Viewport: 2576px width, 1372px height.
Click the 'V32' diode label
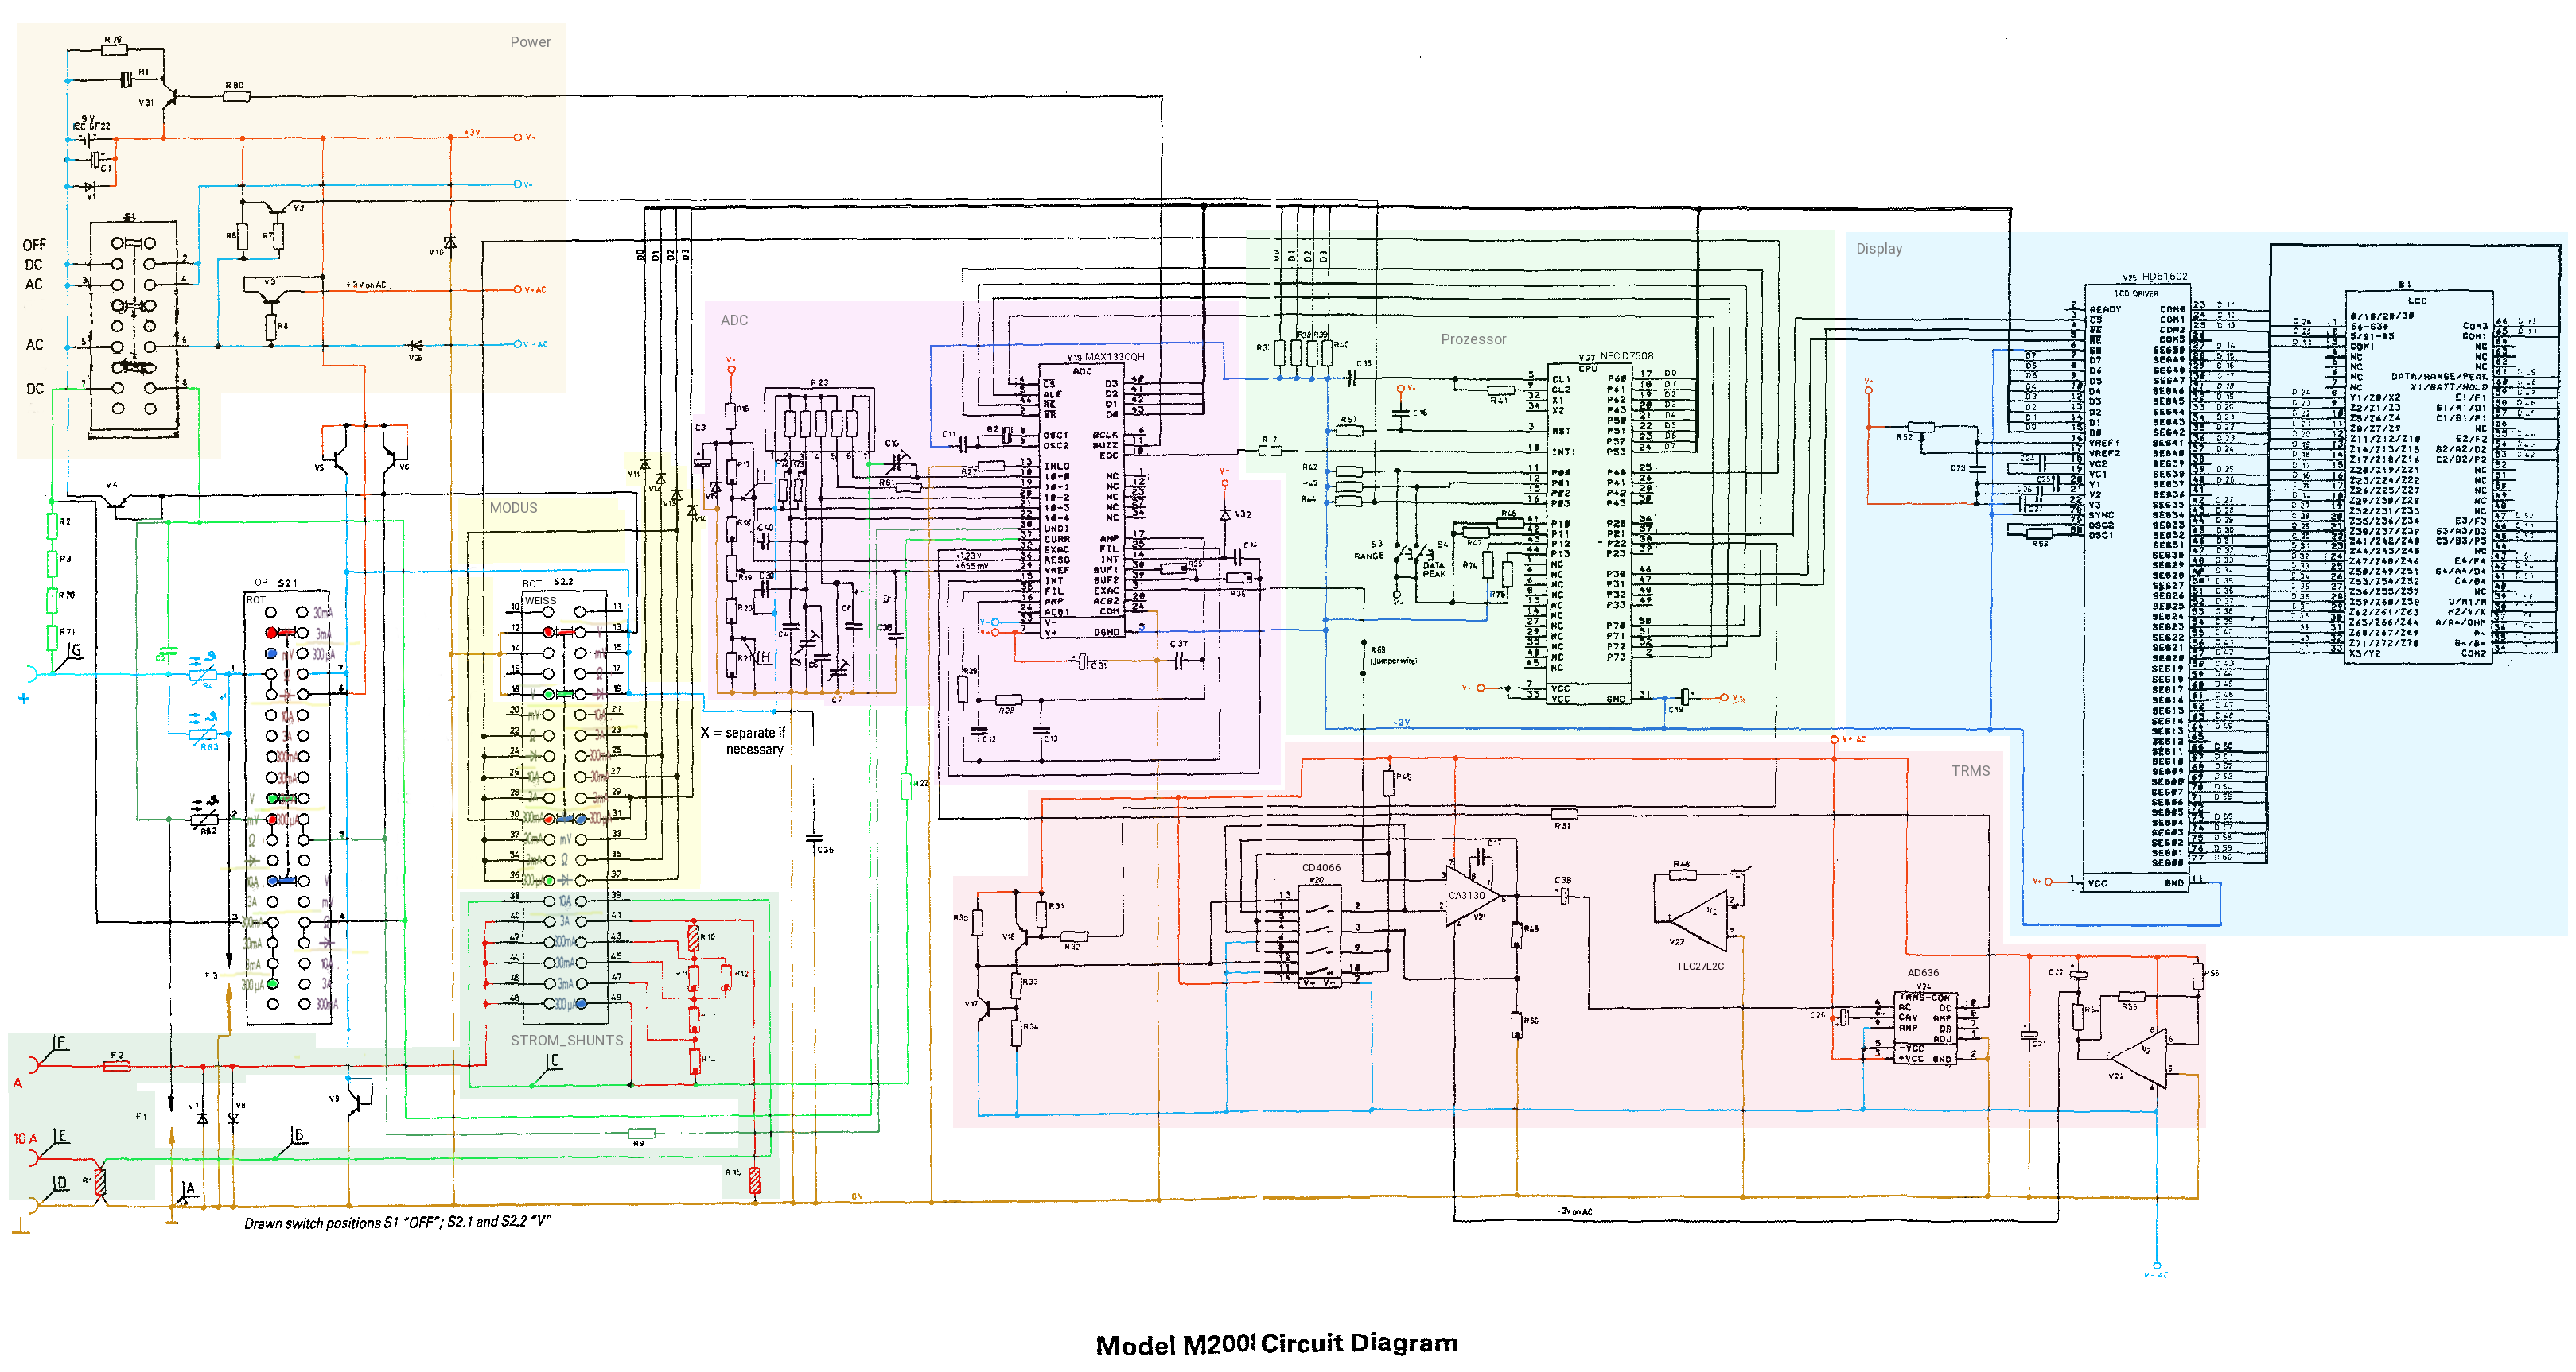(1242, 514)
